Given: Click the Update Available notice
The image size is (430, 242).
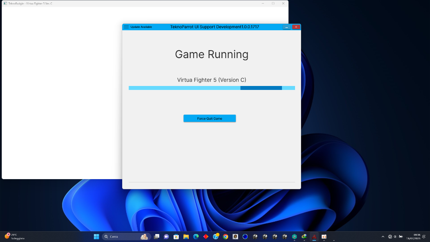Looking at the screenshot, I should pyautogui.click(x=141, y=27).
